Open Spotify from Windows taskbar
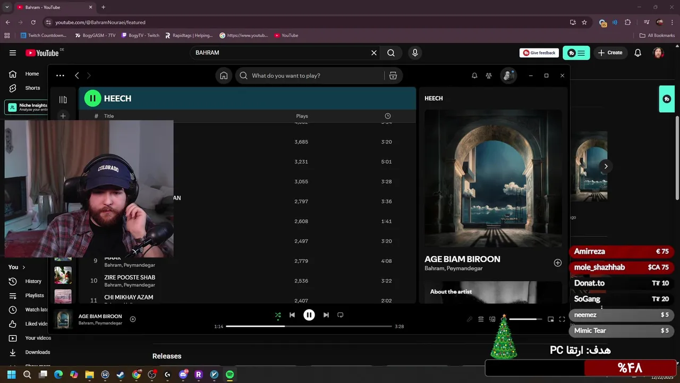Image resolution: width=680 pixels, height=383 pixels. click(x=229, y=374)
